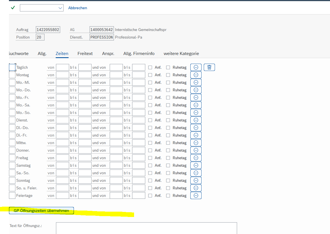The image size is (330, 234).
Task: Open the weitere Kategorie tab
Action: (181, 54)
